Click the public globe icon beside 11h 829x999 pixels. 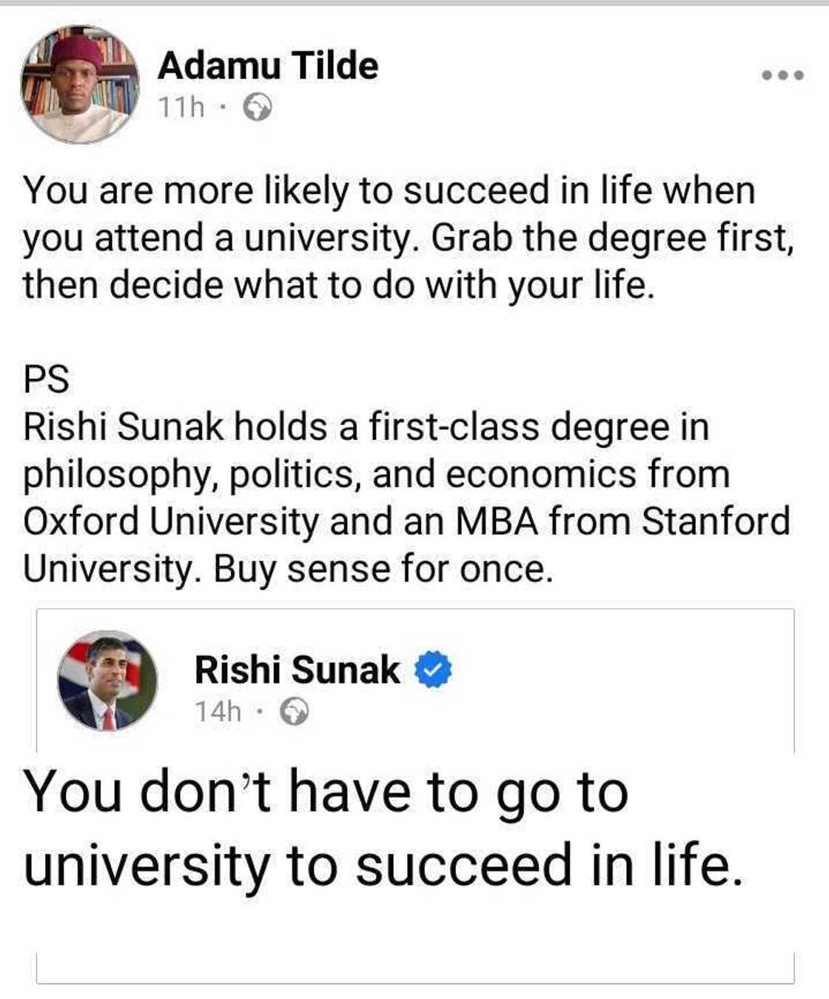point(258,108)
